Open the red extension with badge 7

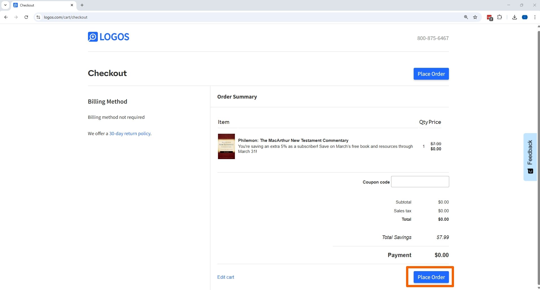coord(490,17)
